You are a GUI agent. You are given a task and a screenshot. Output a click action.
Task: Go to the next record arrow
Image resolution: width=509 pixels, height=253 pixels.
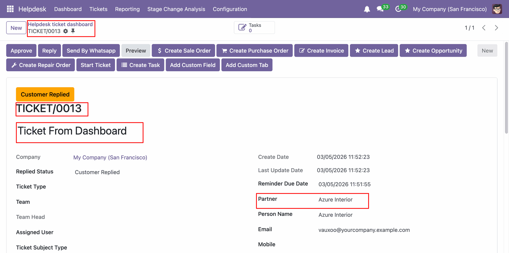(x=496, y=28)
